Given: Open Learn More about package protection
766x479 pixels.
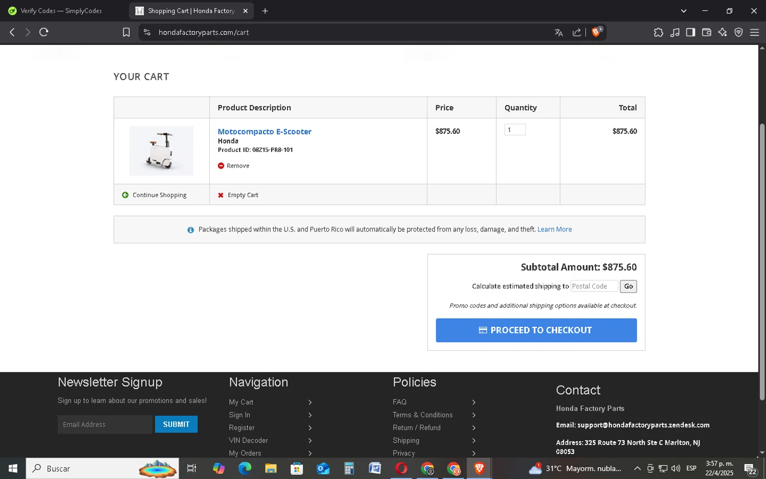Looking at the screenshot, I should 555,229.
